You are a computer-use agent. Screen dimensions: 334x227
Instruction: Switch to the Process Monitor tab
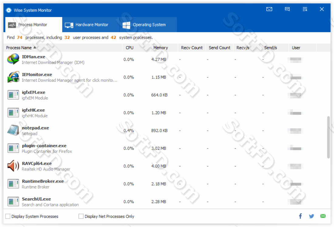[34, 25]
